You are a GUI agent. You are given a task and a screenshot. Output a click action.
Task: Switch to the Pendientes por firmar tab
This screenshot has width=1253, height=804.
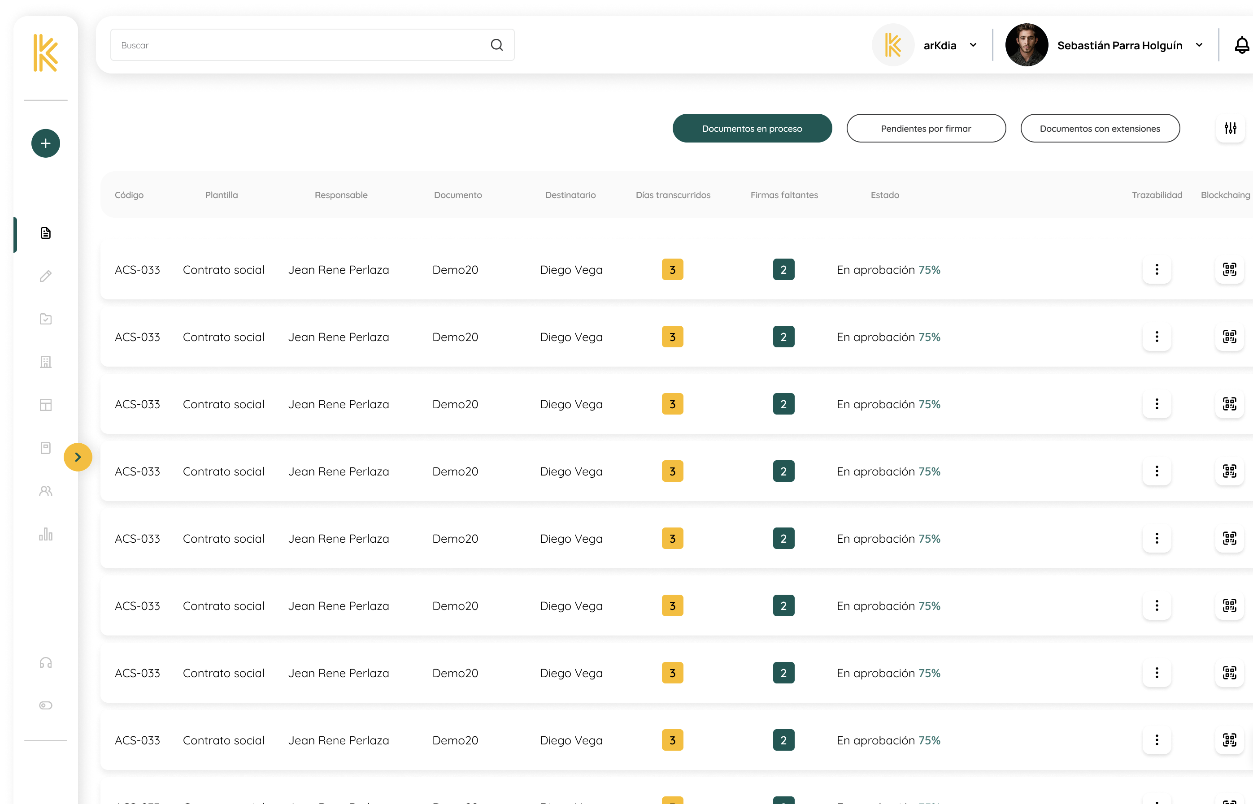coord(926,128)
